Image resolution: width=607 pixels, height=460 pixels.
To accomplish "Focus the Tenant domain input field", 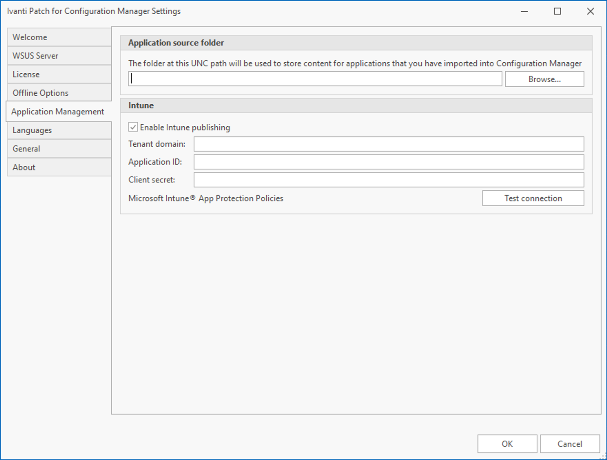I will (389, 144).
